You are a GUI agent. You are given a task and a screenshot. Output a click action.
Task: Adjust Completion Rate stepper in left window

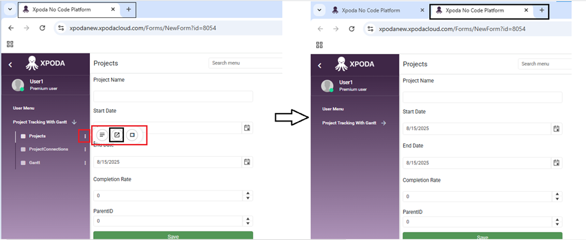[x=247, y=195]
